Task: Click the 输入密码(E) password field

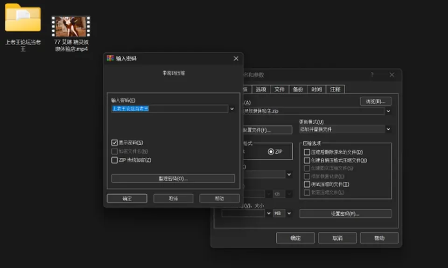Action: coord(169,109)
